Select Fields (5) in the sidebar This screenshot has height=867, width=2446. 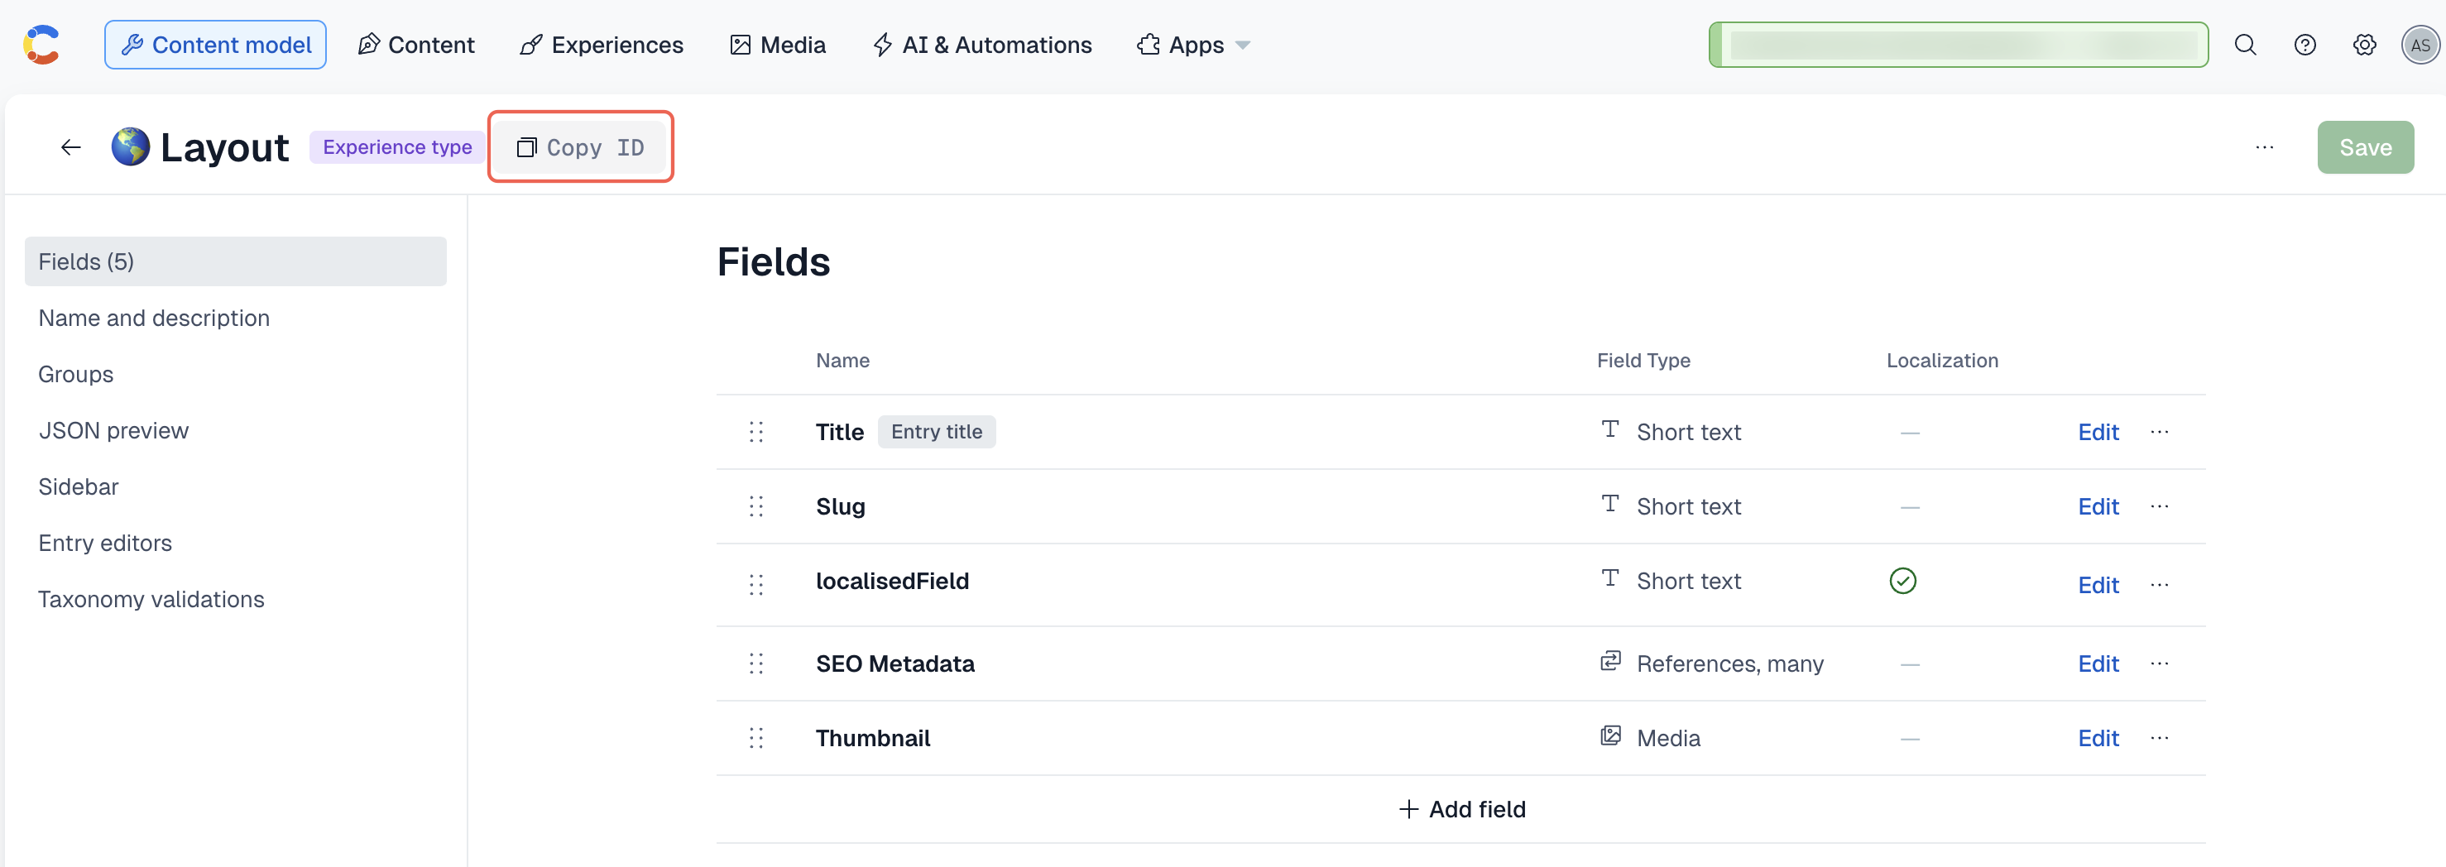click(x=86, y=261)
